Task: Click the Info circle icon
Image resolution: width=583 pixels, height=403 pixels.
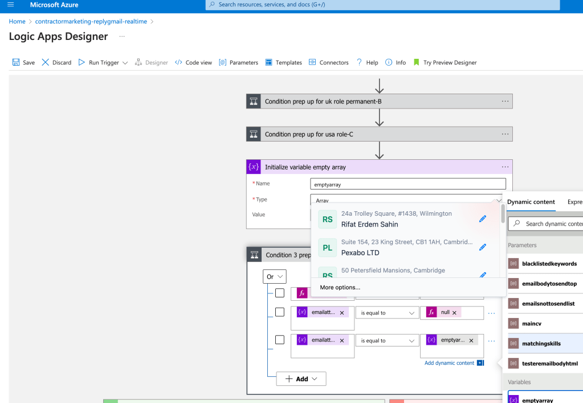Action: pyautogui.click(x=389, y=62)
